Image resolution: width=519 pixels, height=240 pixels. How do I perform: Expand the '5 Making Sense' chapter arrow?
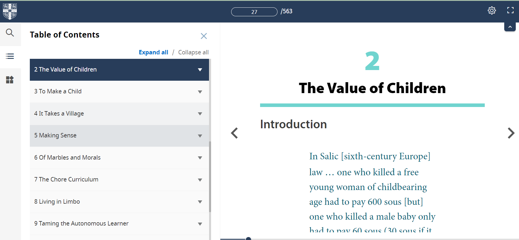pos(200,136)
